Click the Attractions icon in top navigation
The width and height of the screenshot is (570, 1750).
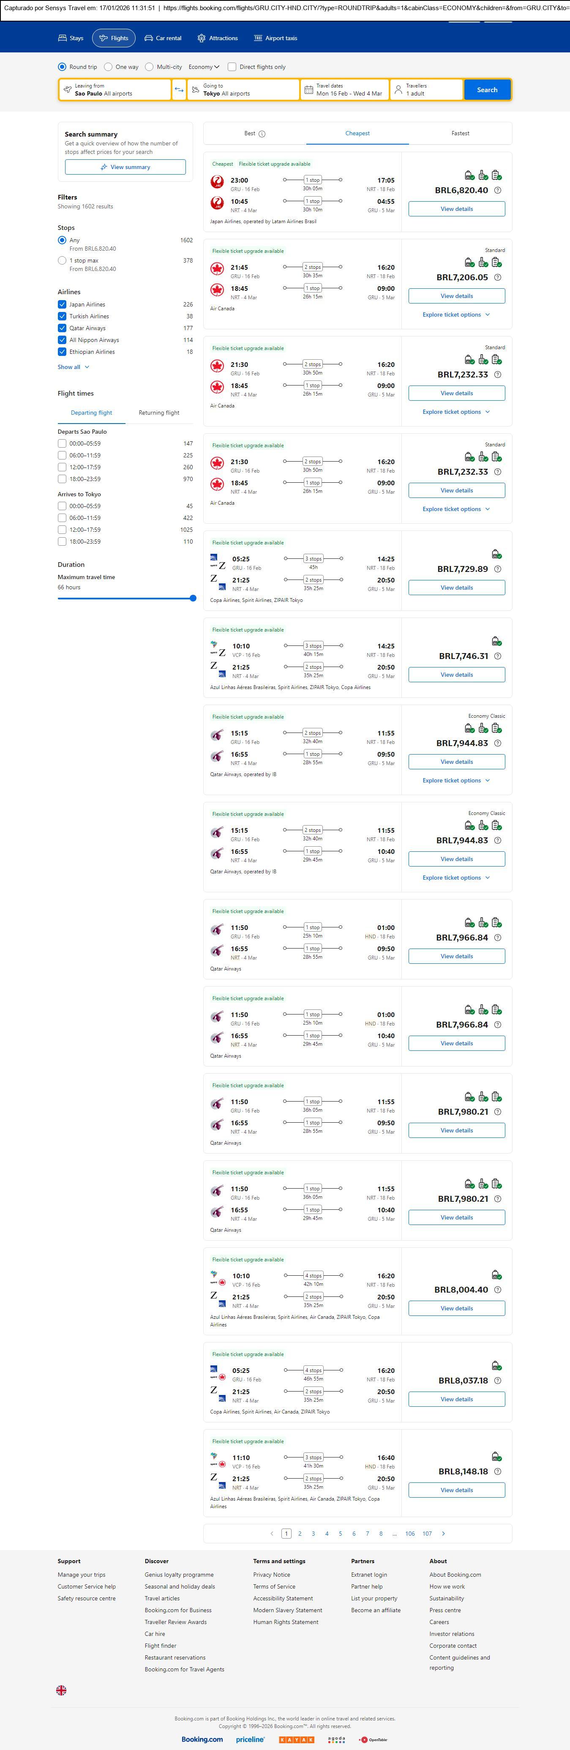pyautogui.click(x=201, y=38)
